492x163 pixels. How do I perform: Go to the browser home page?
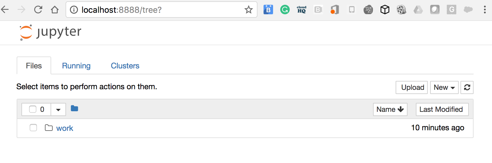point(55,10)
